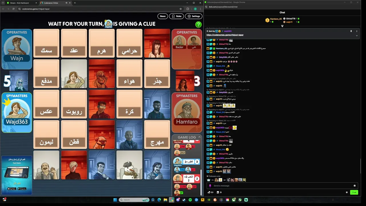The width and height of the screenshot is (366, 206).
Task: Open the tab search dropdown arrow
Action: pyautogui.click(x=3, y=3)
